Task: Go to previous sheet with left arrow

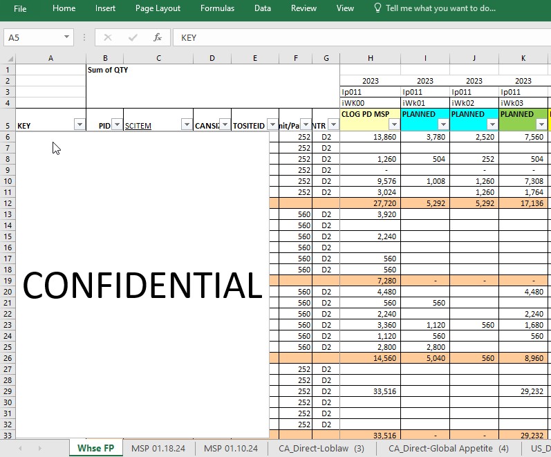Action: coord(20,448)
